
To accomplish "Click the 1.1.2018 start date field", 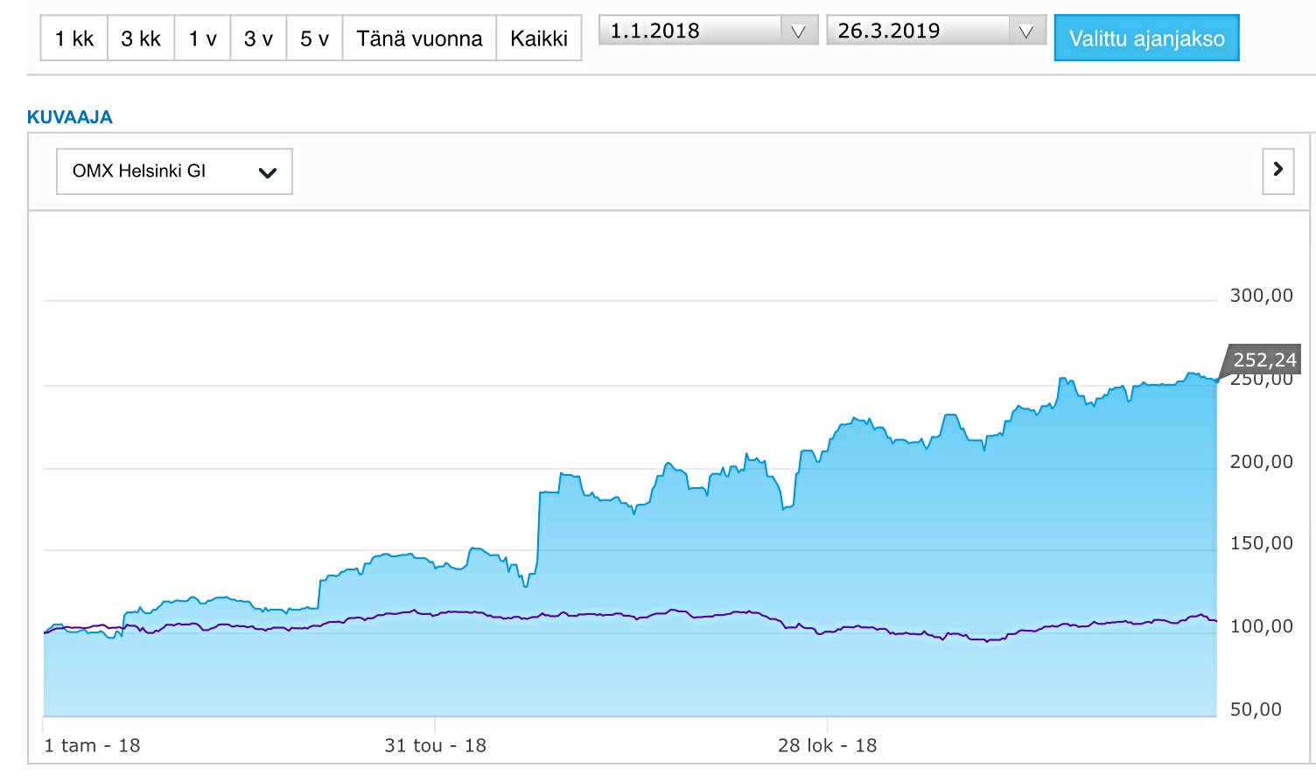I will click(689, 31).
